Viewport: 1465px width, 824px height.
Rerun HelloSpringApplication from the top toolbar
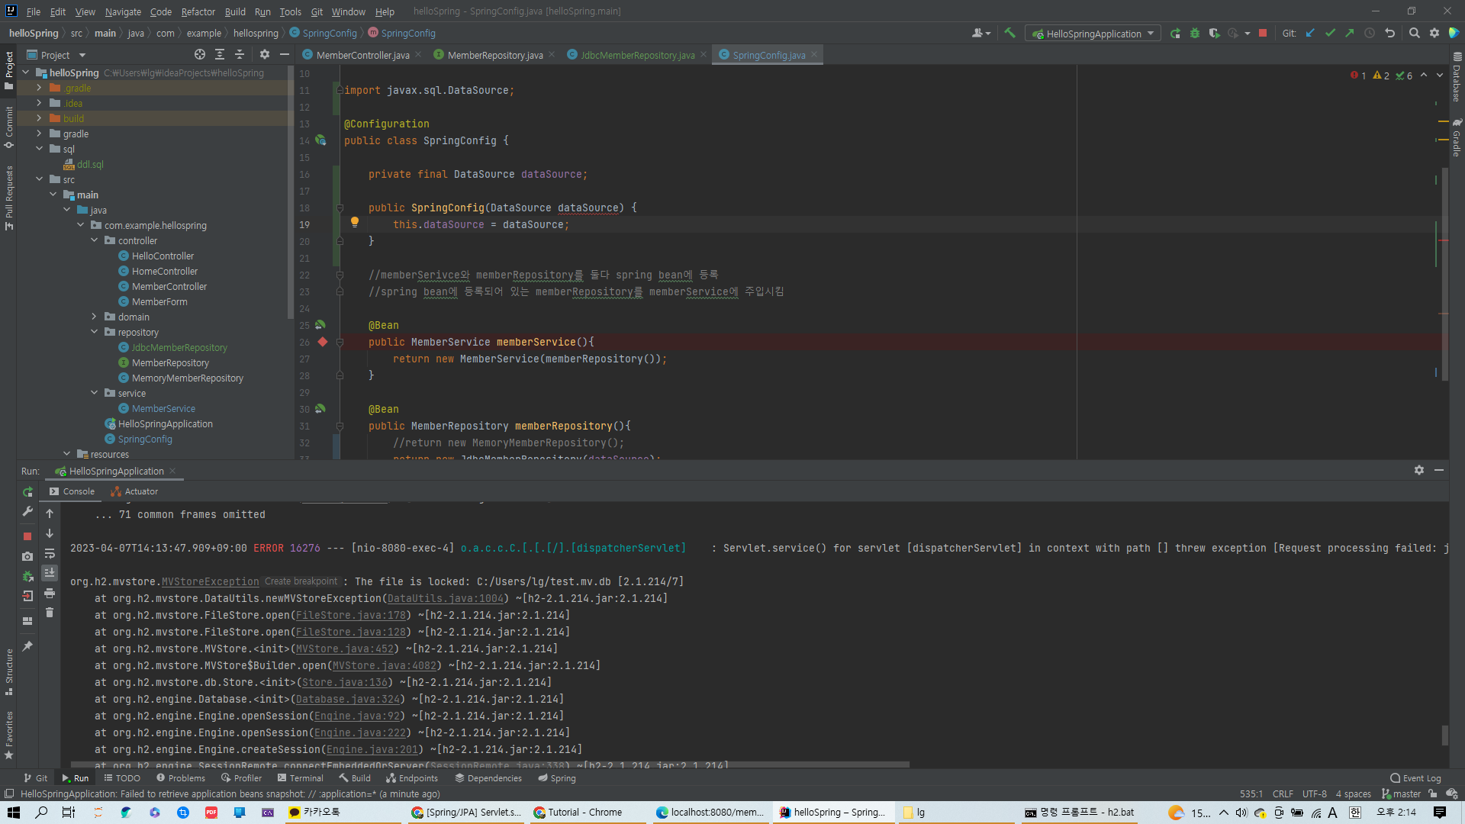point(1175,33)
